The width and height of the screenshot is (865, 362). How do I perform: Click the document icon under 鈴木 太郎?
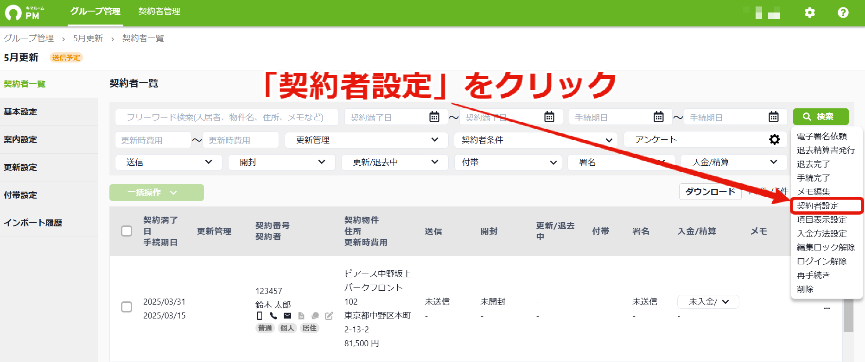301,316
